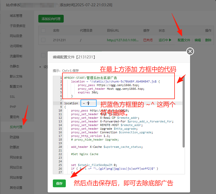The height and width of the screenshot is (194, 216).
Task: Check the select-all checkbox in table header
Action: click(43, 30)
